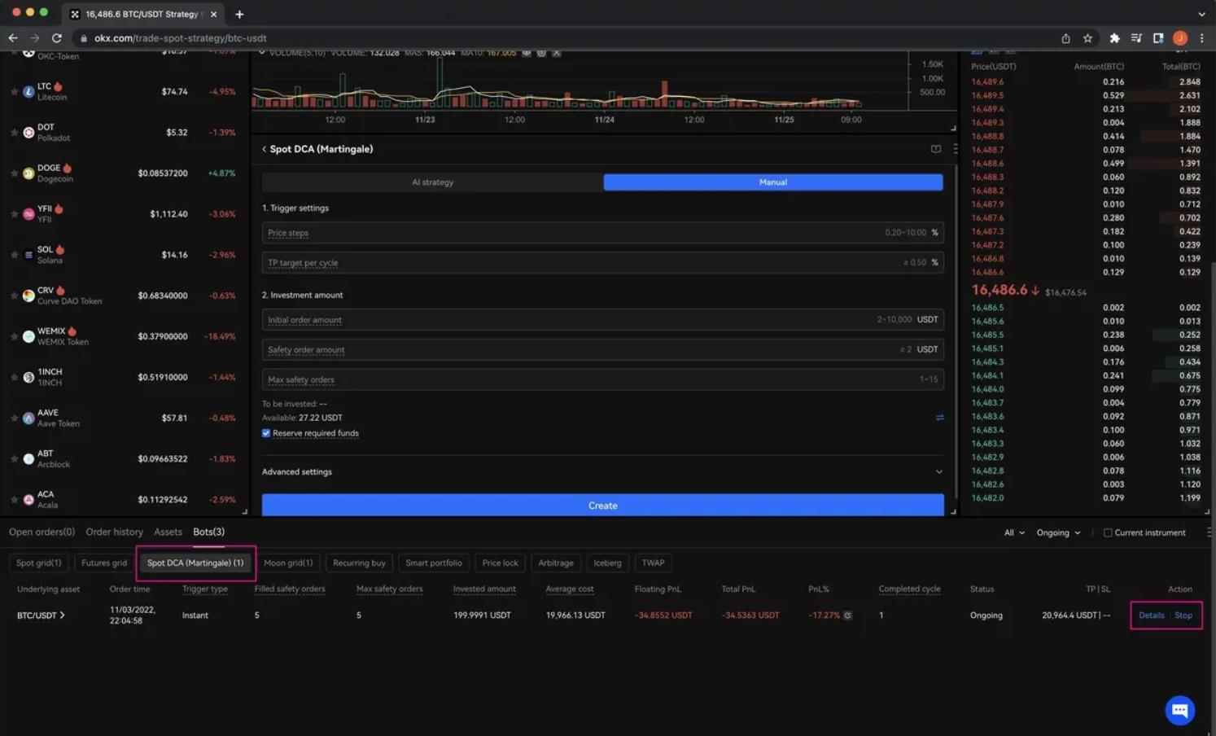The width and height of the screenshot is (1216, 736).
Task: Click the Price steps input field
Action: tap(570, 233)
